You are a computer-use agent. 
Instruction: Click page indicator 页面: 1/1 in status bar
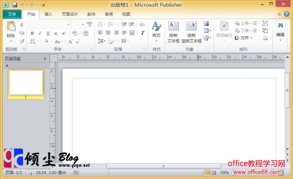[14, 173]
